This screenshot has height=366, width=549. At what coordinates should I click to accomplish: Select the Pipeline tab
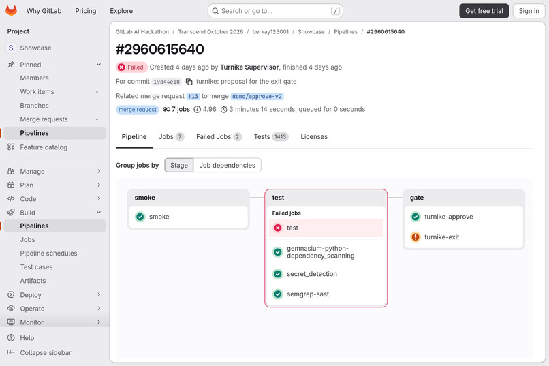point(134,136)
